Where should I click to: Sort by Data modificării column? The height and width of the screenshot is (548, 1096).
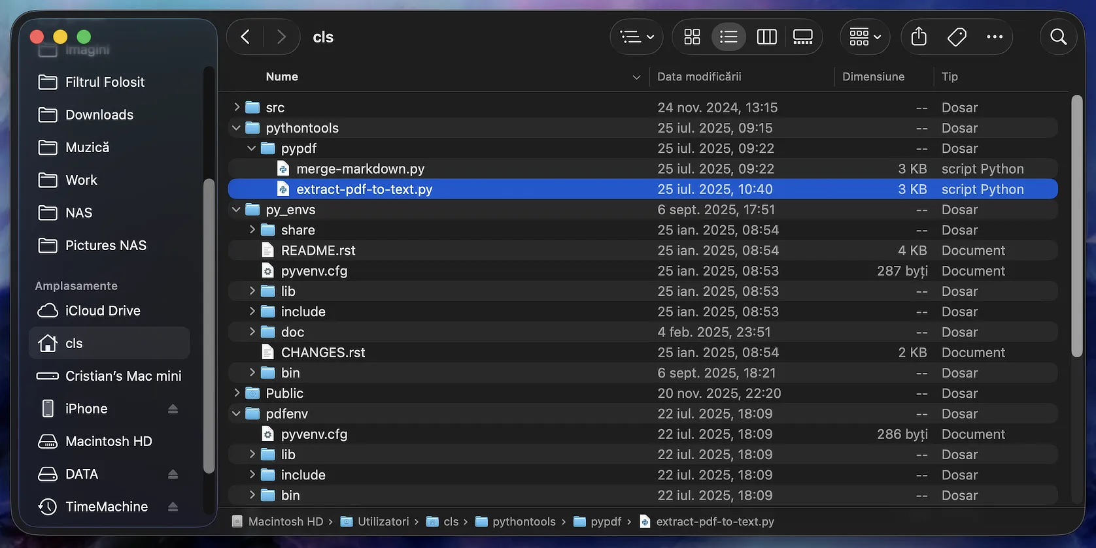[699, 77]
